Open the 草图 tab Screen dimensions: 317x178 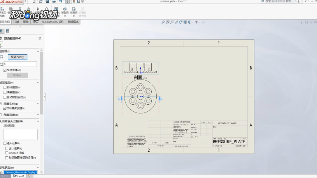(x=26, y=22)
